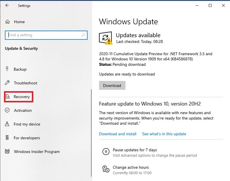Open See what's in this update link
Viewport: 230px width, 181px height.
tap(164, 134)
